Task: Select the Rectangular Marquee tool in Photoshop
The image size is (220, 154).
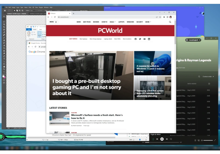Action: click(x=4, y=19)
